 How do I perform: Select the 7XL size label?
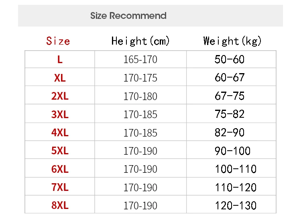[x=60, y=187]
